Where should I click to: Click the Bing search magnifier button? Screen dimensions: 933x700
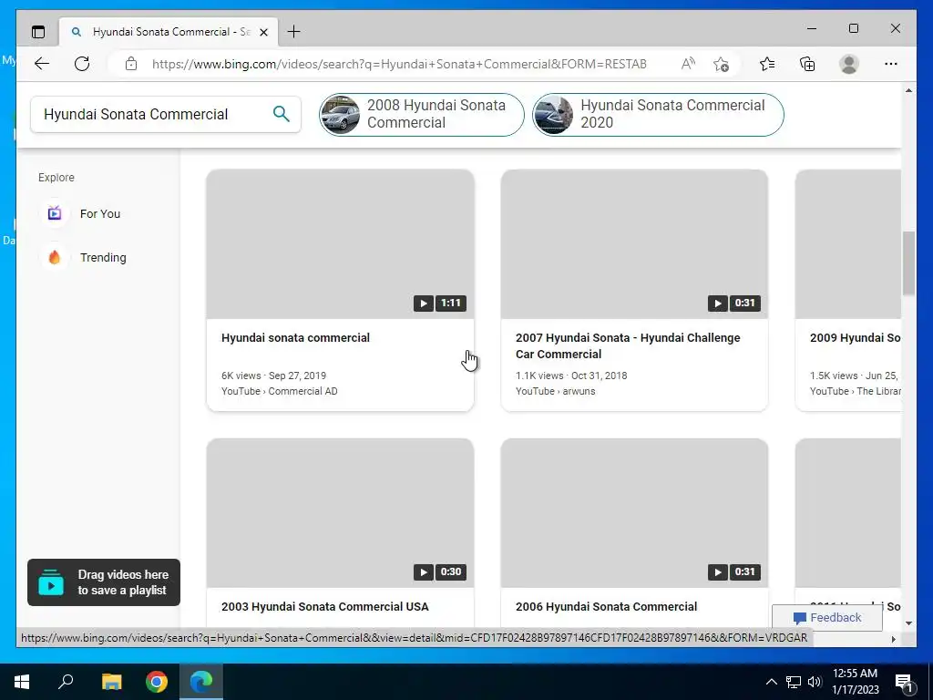click(x=282, y=114)
